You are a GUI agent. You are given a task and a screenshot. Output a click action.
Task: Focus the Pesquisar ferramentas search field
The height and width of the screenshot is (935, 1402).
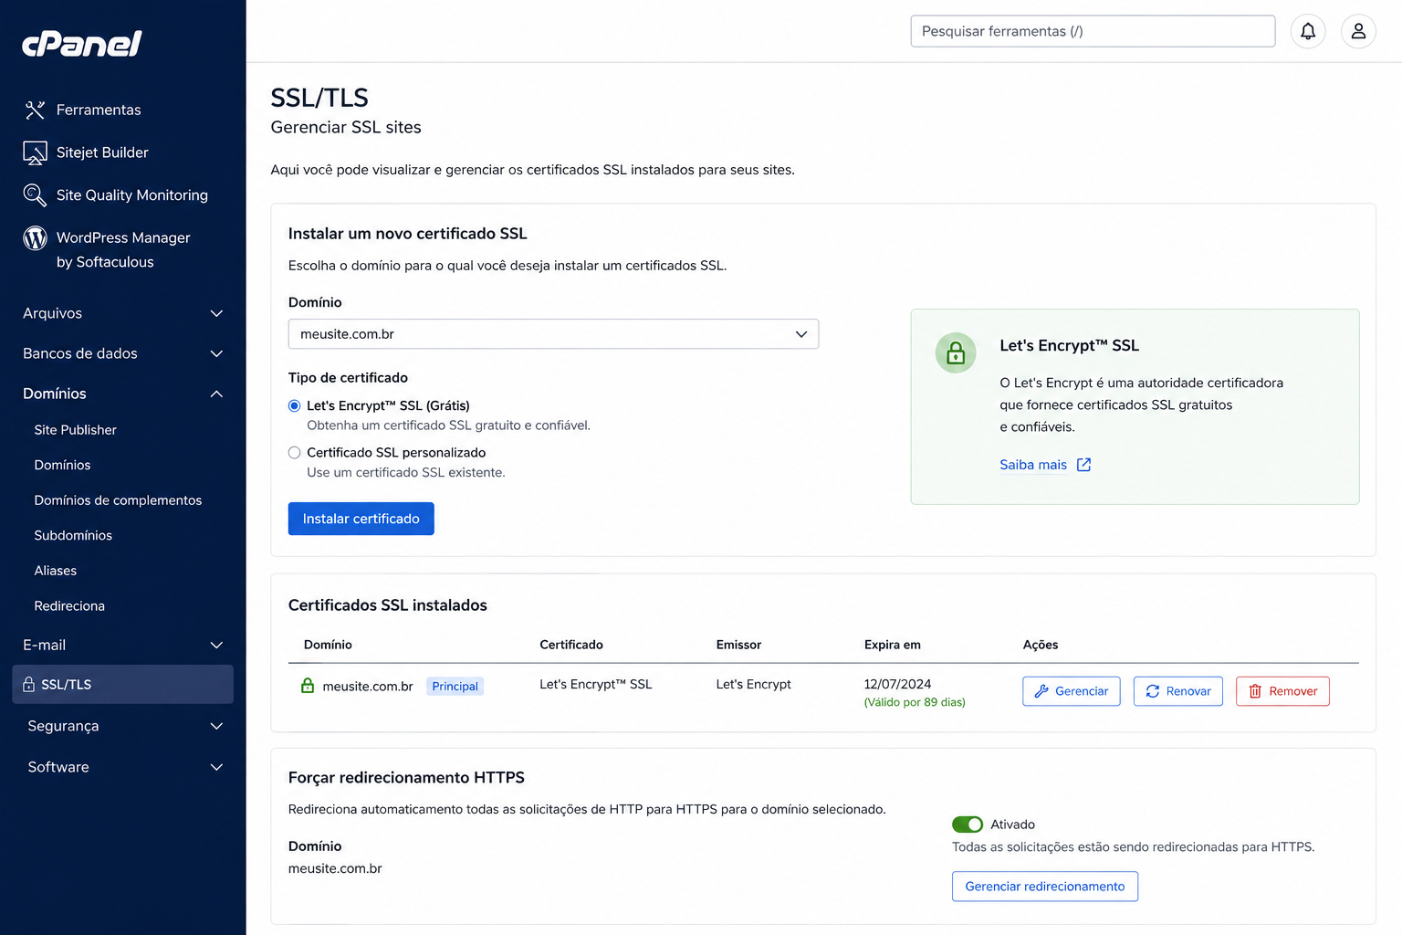[1093, 31]
